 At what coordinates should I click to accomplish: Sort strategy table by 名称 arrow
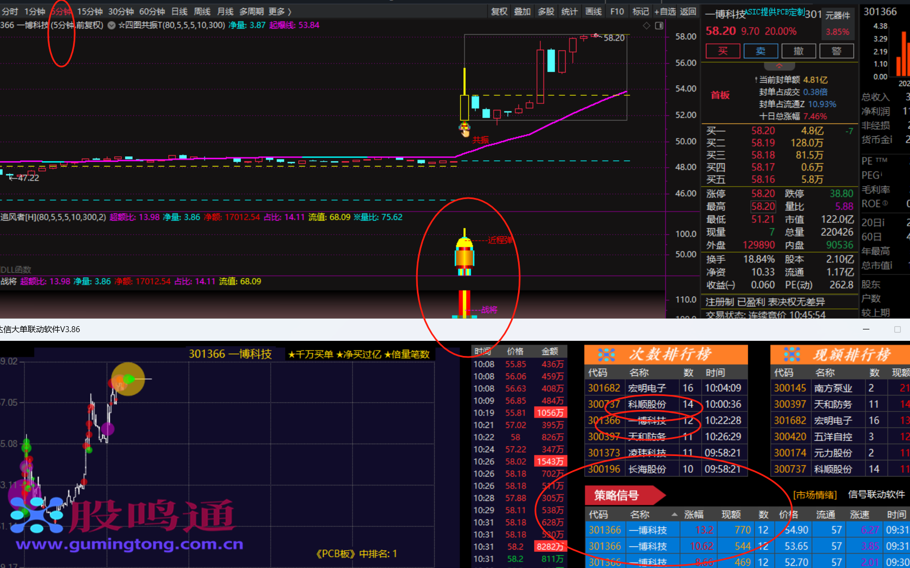(x=675, y=514)
